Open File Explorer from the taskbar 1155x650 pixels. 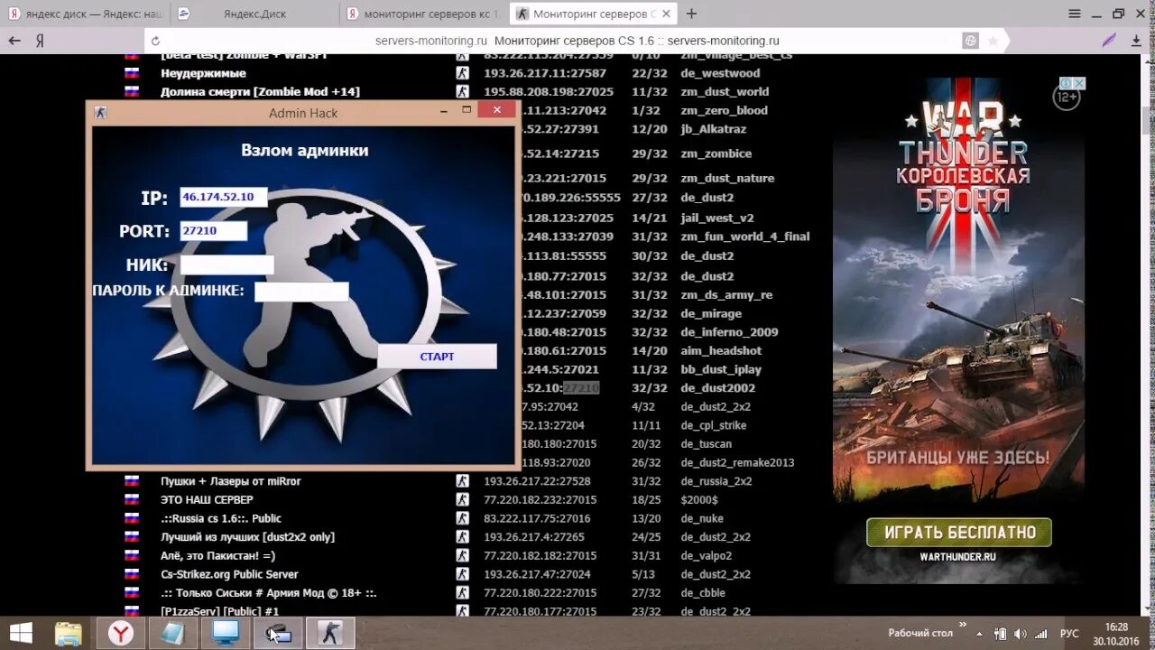tap(69, 633)
